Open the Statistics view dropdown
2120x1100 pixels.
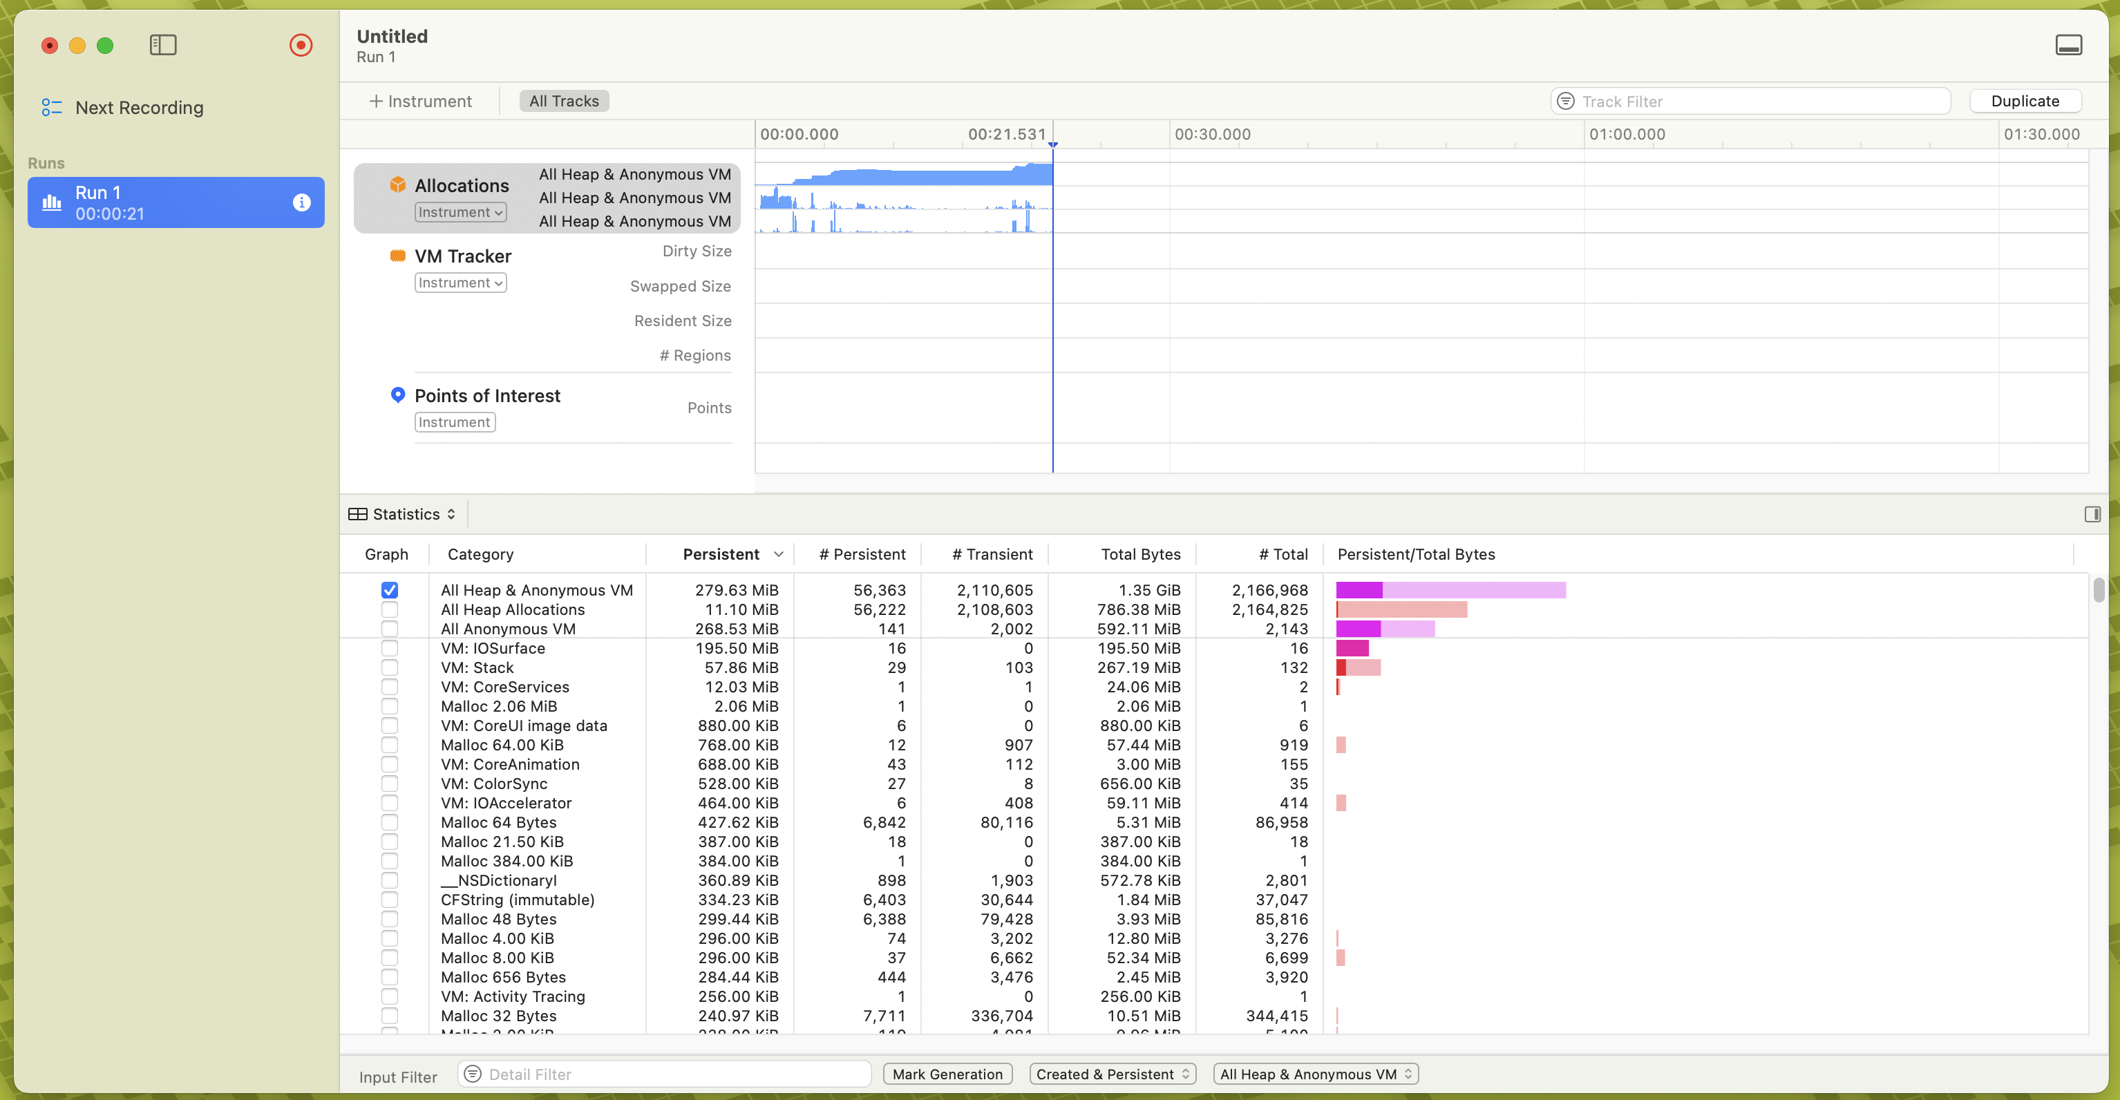(x=404, y=514)
